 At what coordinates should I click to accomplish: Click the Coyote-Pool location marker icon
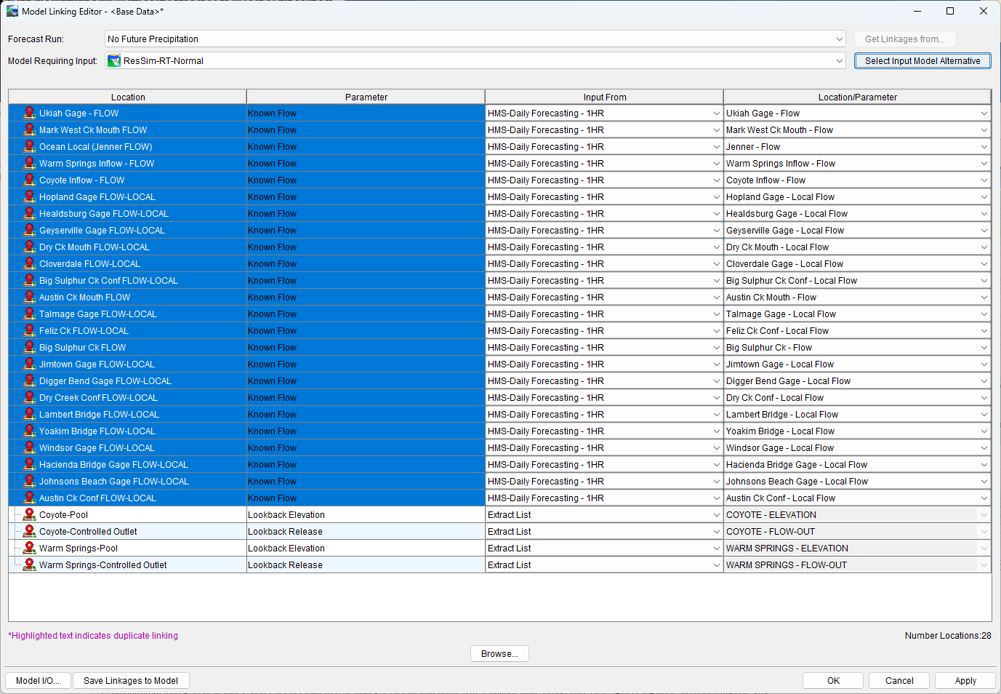click(x=29, y=514)
